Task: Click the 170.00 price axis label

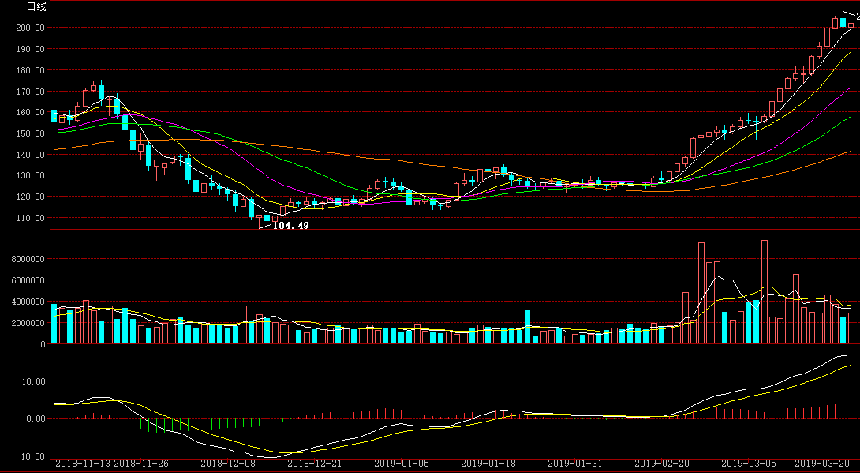Action: [30, 91]
